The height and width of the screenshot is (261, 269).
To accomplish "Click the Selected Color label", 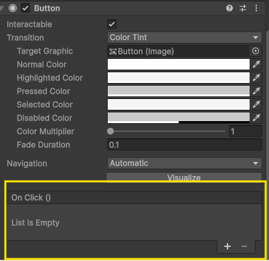I will tap(45, 104).
